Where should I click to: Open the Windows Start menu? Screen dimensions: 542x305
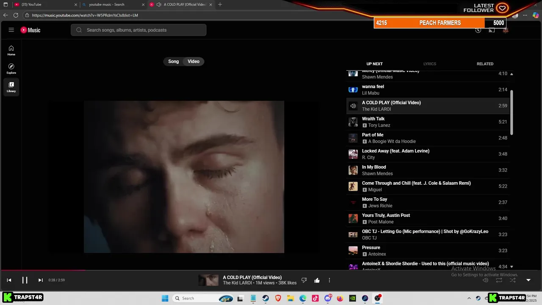pos(165,298)
